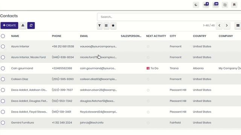Screen dimensions: 241x135
Task: Select the Gemini Furniture row checkbox
Action: click(x=3, y=123)
